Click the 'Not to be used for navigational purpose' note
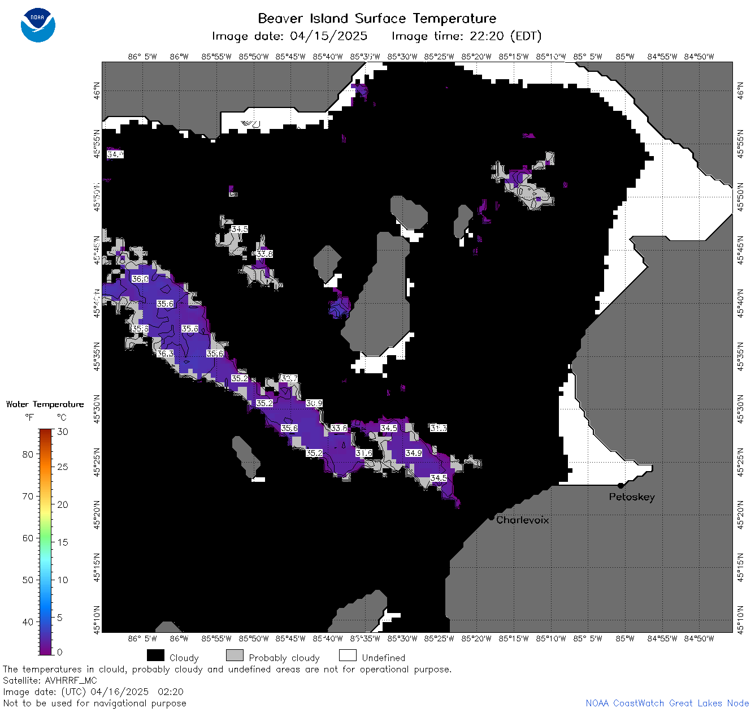755x712 pixels. [x=94, y=703]
